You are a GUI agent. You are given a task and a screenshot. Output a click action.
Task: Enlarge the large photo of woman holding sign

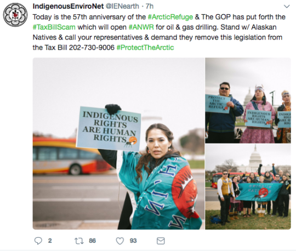tap(118, 144)
